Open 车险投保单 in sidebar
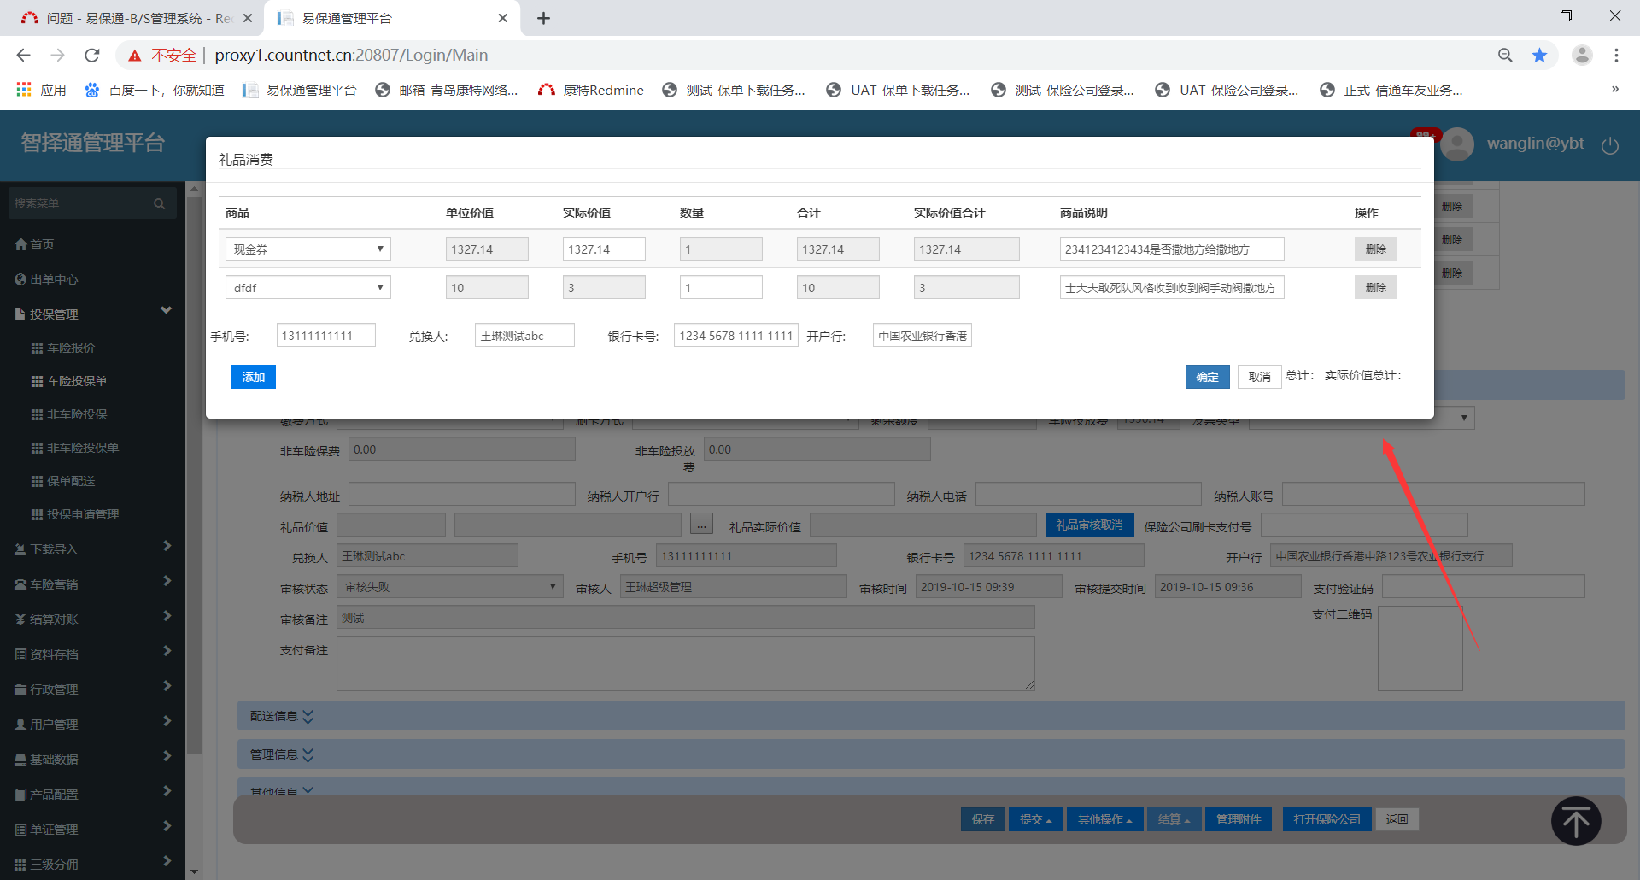Screen dimensions: 1640x880 [77, 381]
